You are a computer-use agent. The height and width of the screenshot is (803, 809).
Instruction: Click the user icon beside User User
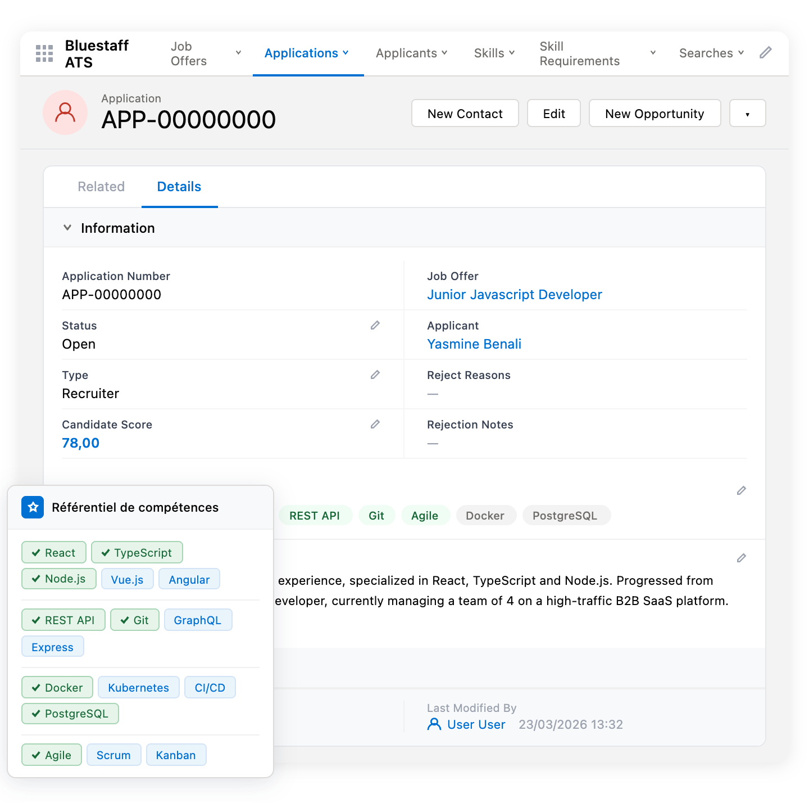[434, 724]
